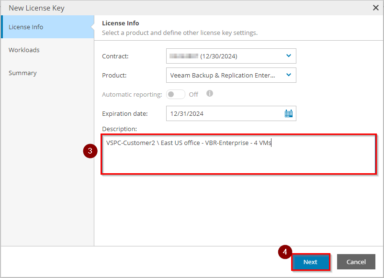Viewport: 384px width, 278px height.
Task: Close the New License Key dialog
Action: click(x=376, y=8)
